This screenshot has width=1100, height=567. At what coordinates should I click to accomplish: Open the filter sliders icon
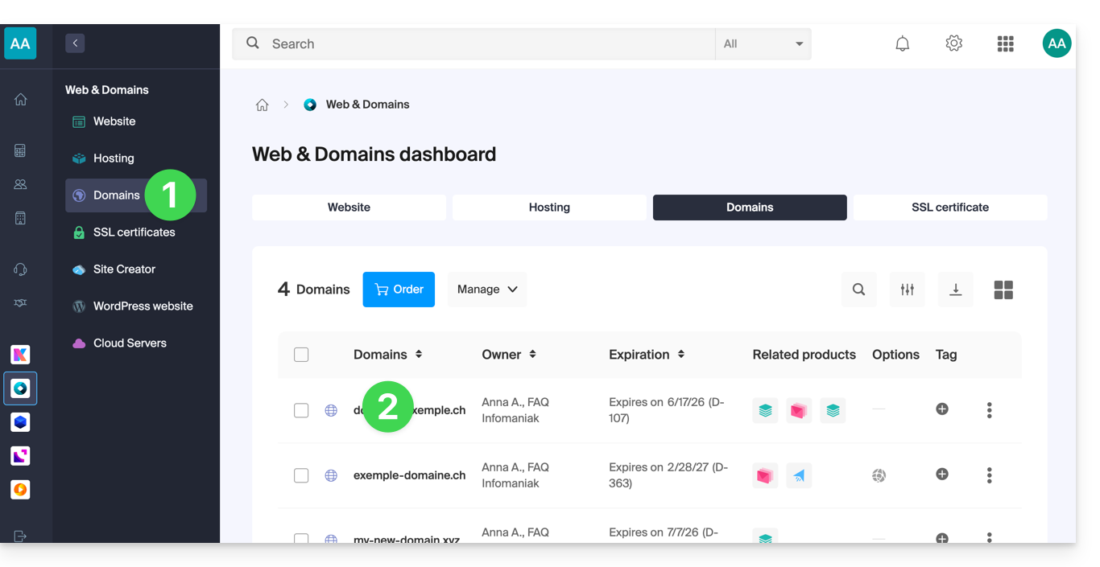[907, 290]
